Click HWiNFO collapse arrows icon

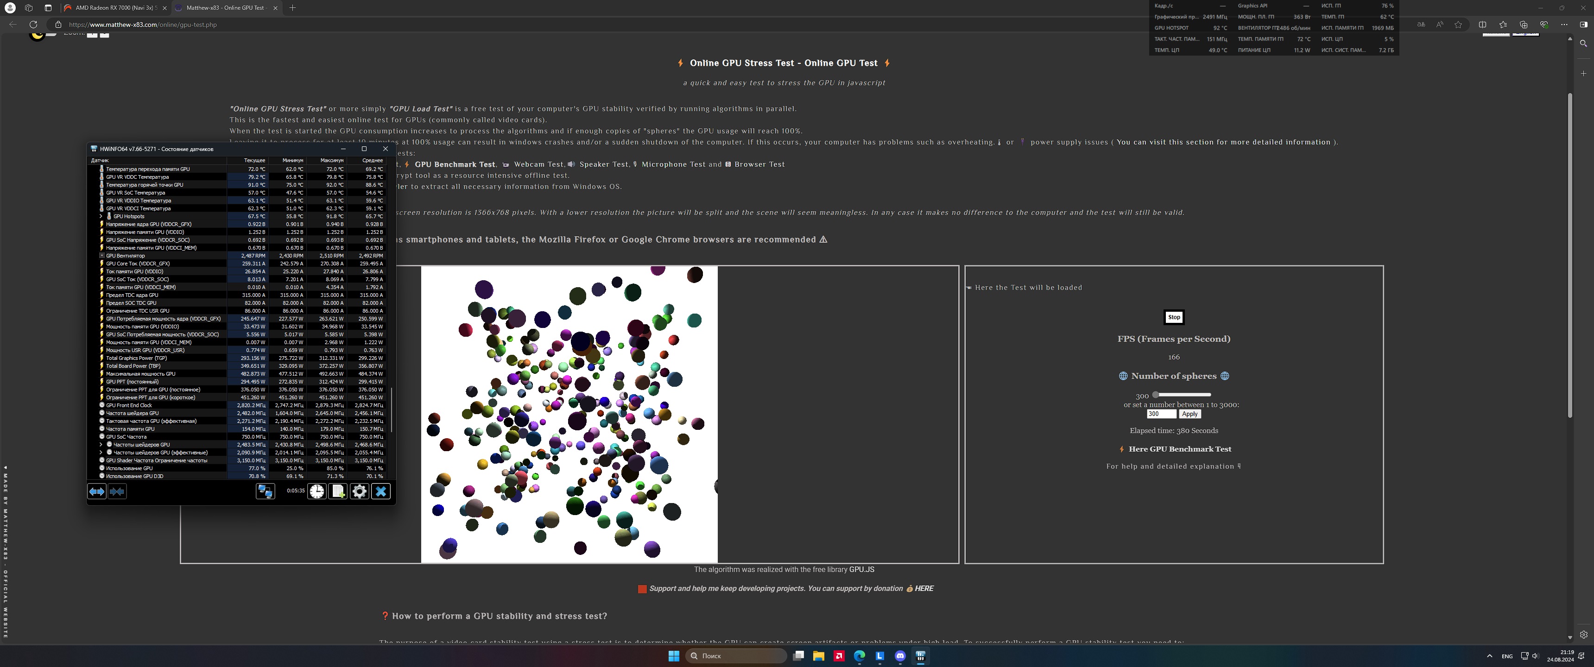117,491
